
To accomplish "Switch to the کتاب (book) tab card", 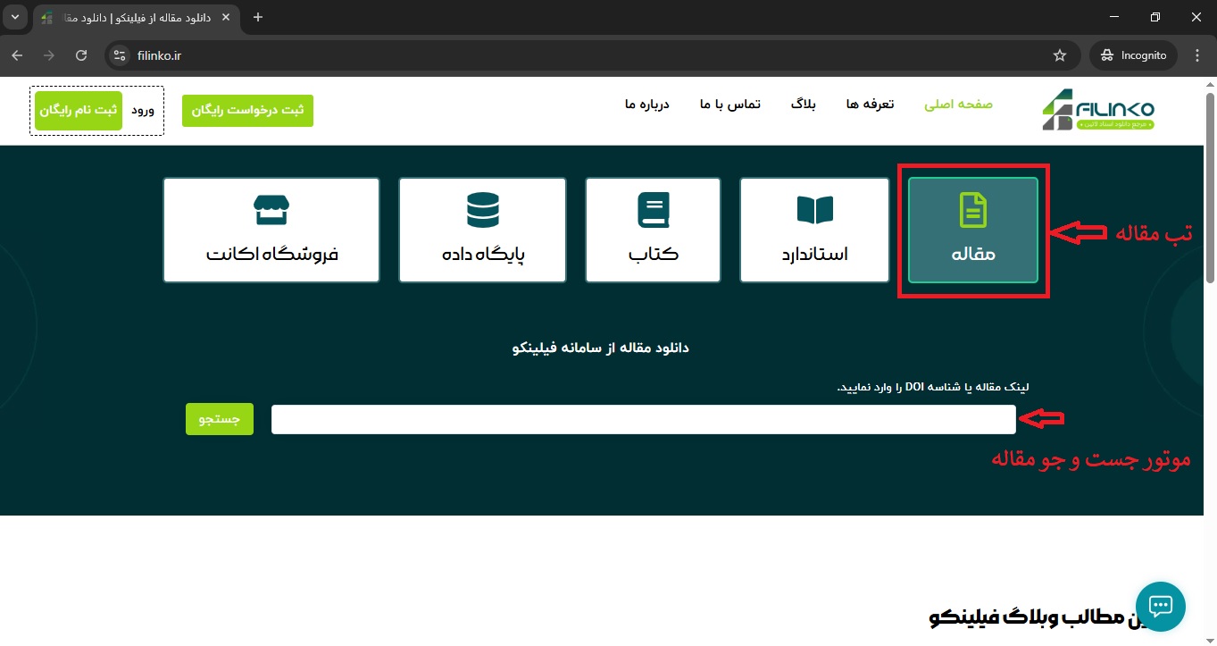I will [653, 231].
